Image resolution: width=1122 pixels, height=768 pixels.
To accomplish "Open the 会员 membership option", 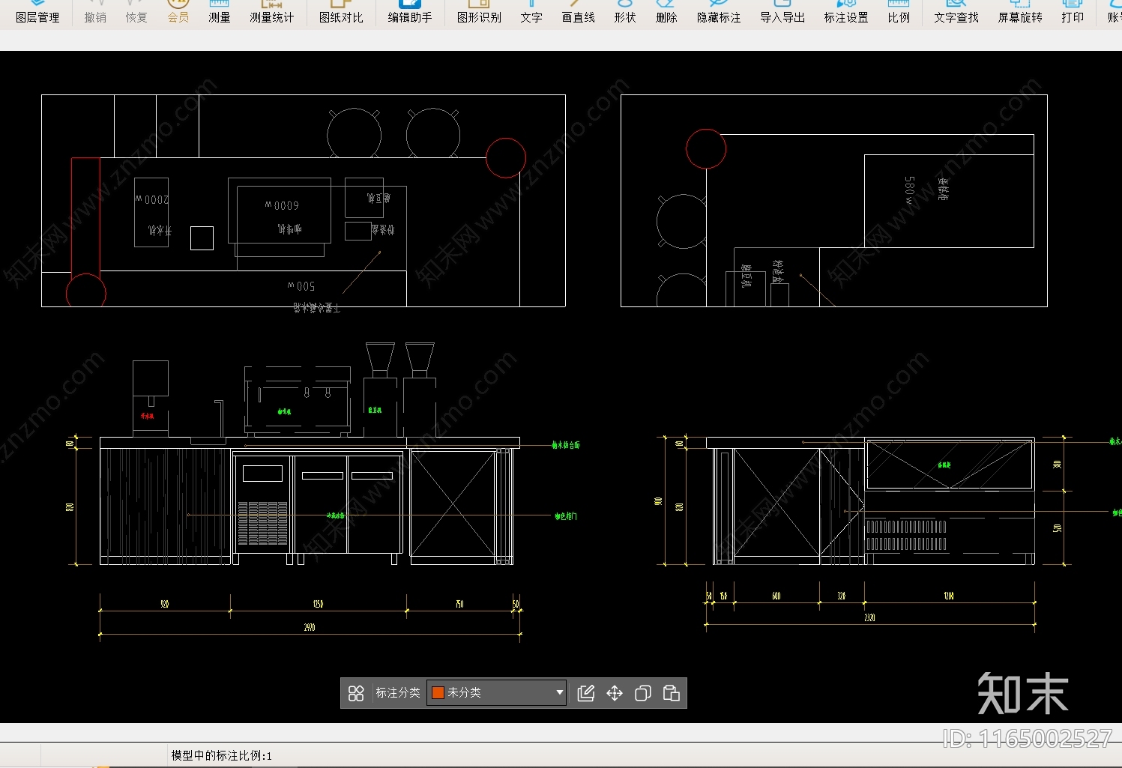I will tap(178, 13).
